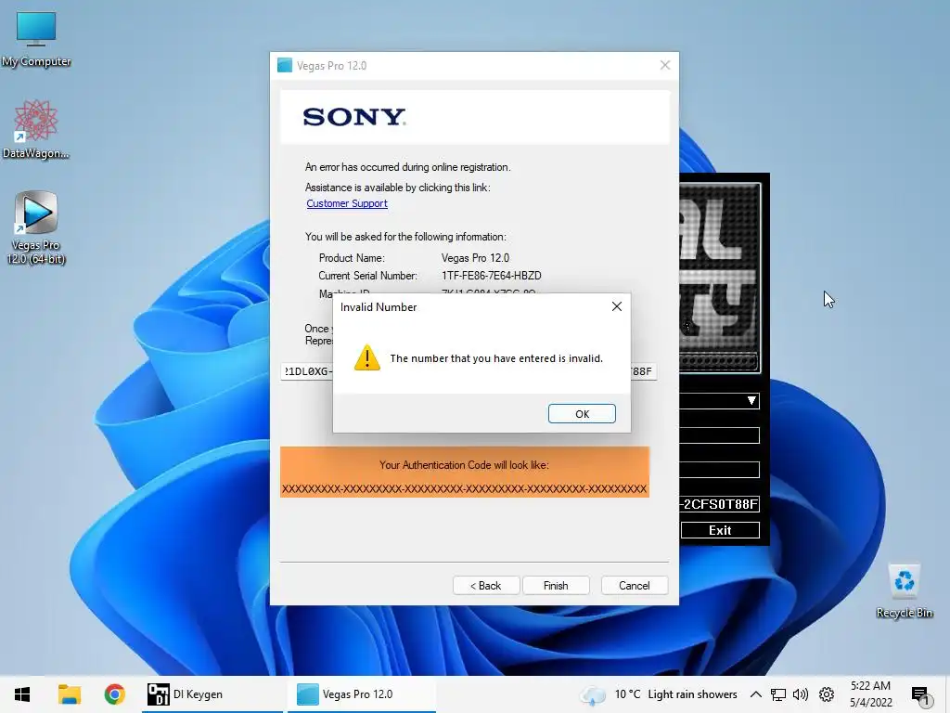
Task: Select Vegas Pro 12.0 (64-bit) desktop shortcut
Action: point(36,228)
